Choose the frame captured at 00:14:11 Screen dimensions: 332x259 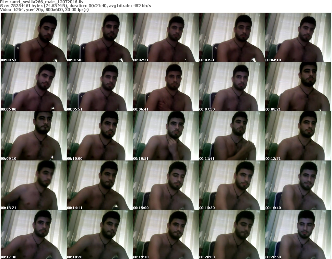(100, 185)
